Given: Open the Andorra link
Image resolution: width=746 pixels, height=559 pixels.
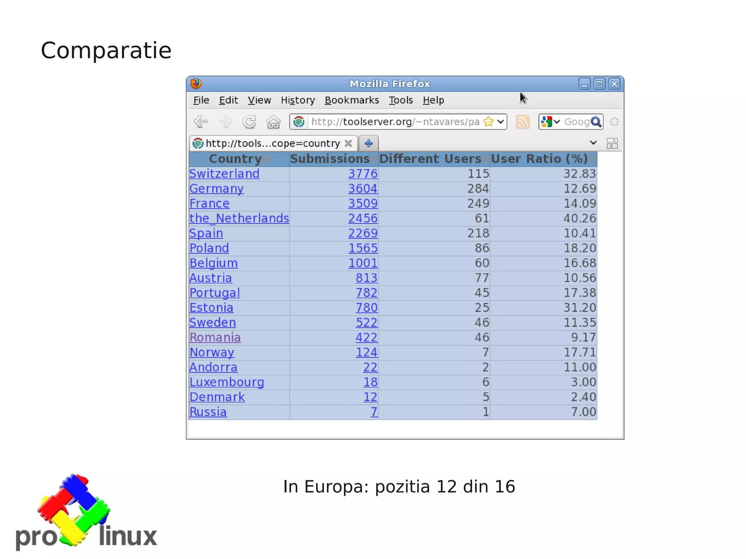Looking at the screenshot, I should click(x=213, y=367).
